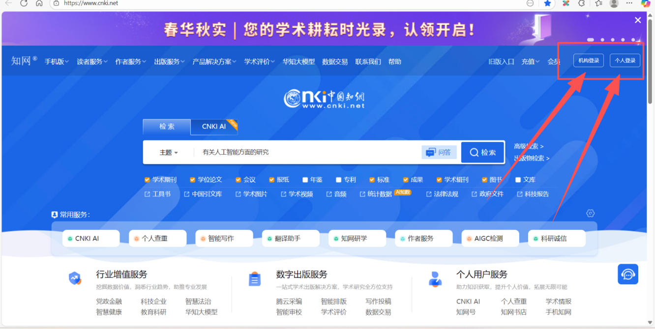655x329 pixels.
Task: Click the 数字出版服务 clipboard icon
Action: 255,279
